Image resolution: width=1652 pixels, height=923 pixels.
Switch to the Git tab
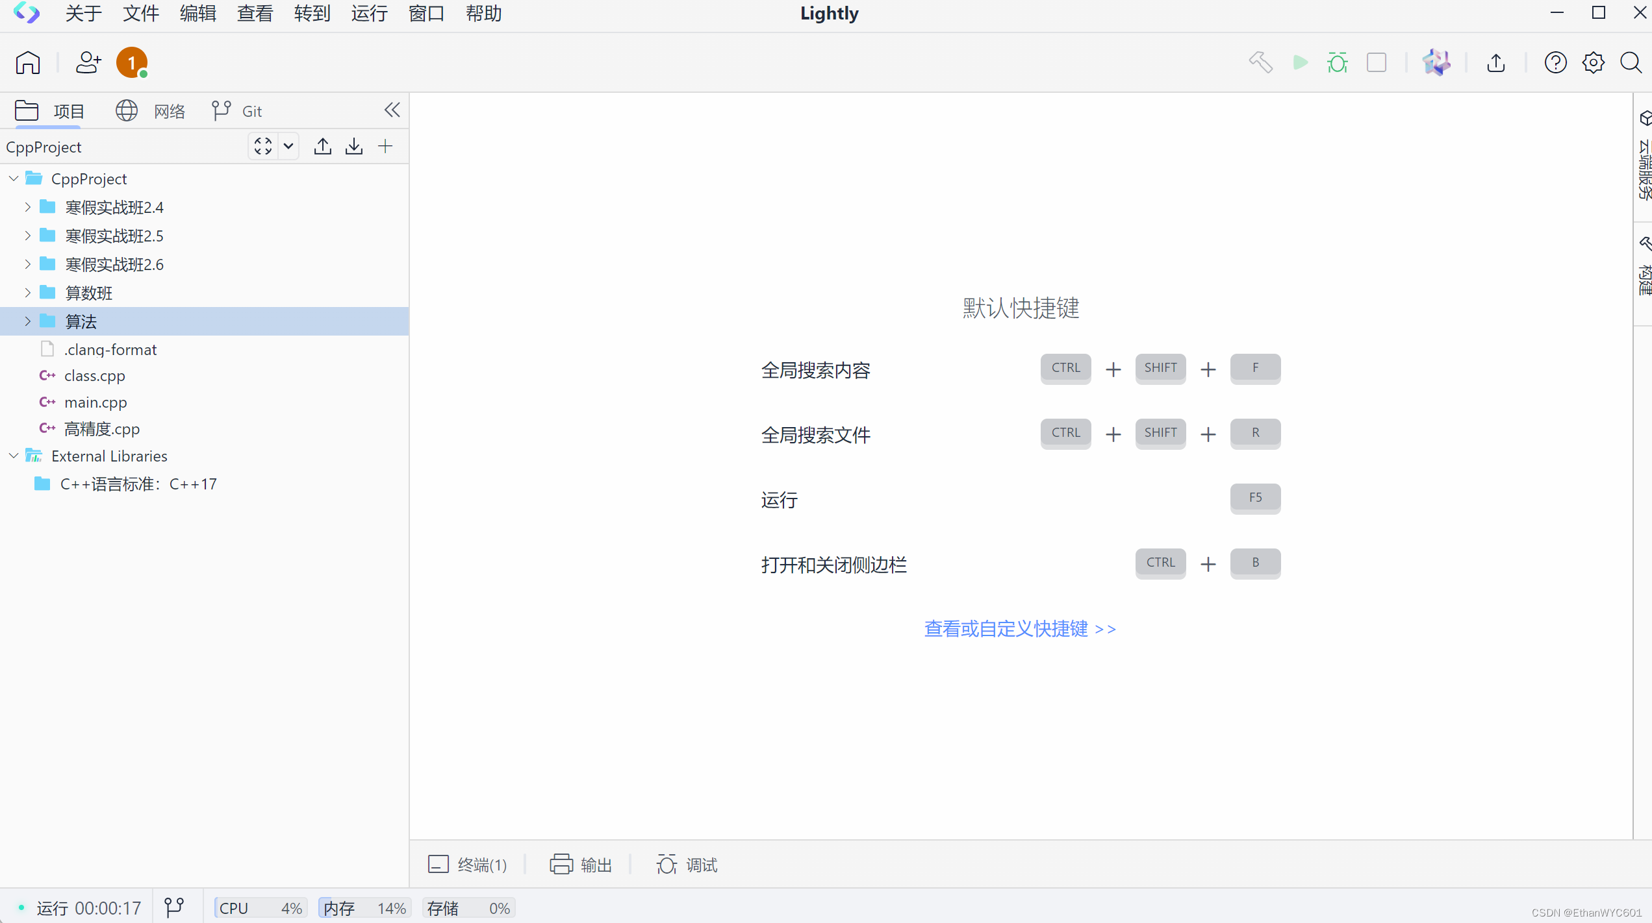pos(238,111)
